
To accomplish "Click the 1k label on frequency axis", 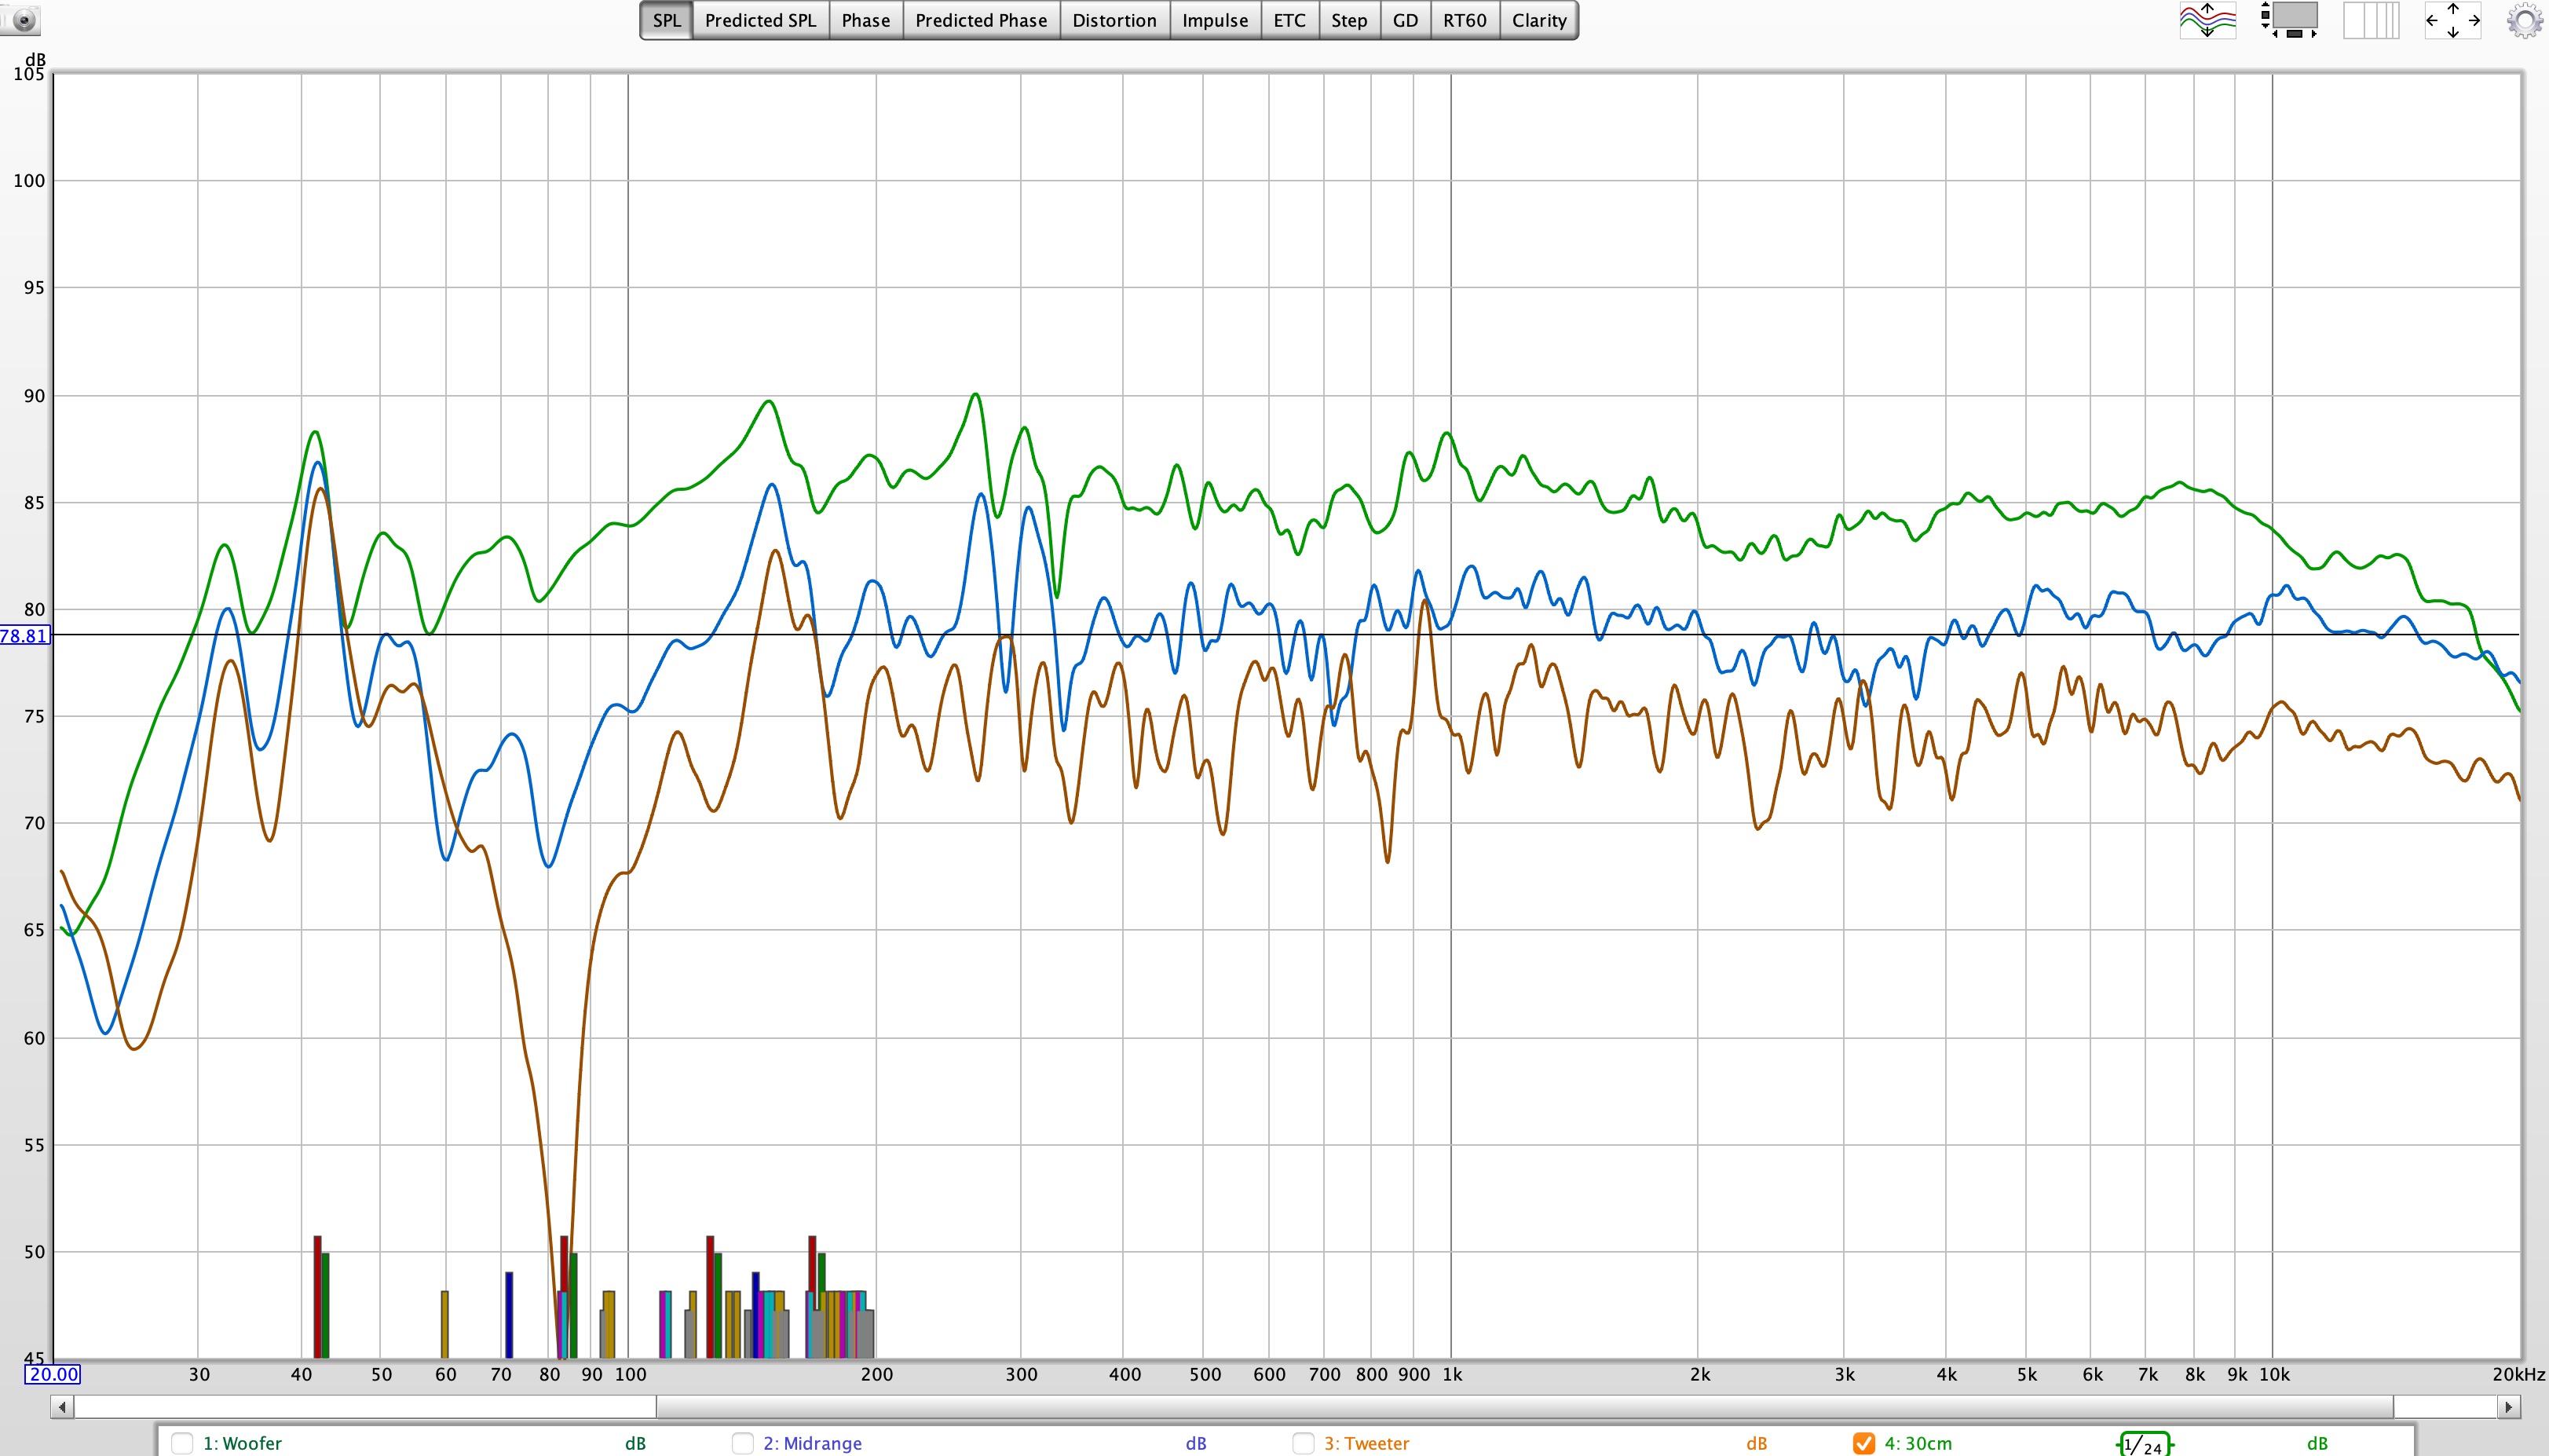I will (1453, 1374).
